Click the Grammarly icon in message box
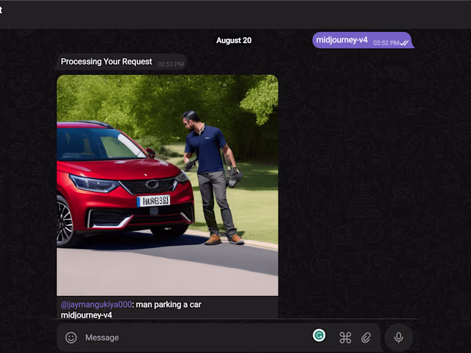Viewport: 471px width, 353px height. [319, 335]
